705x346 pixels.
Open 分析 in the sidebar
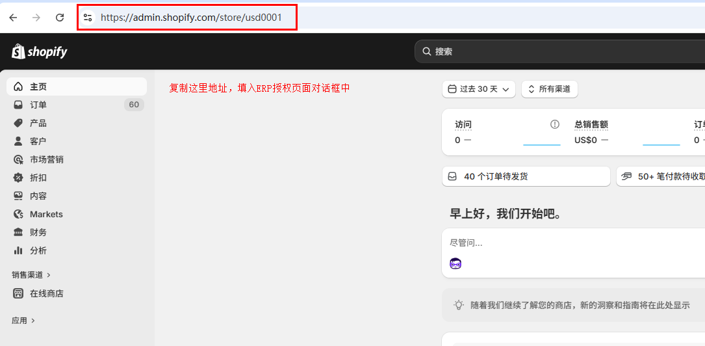tap(77, 250)
